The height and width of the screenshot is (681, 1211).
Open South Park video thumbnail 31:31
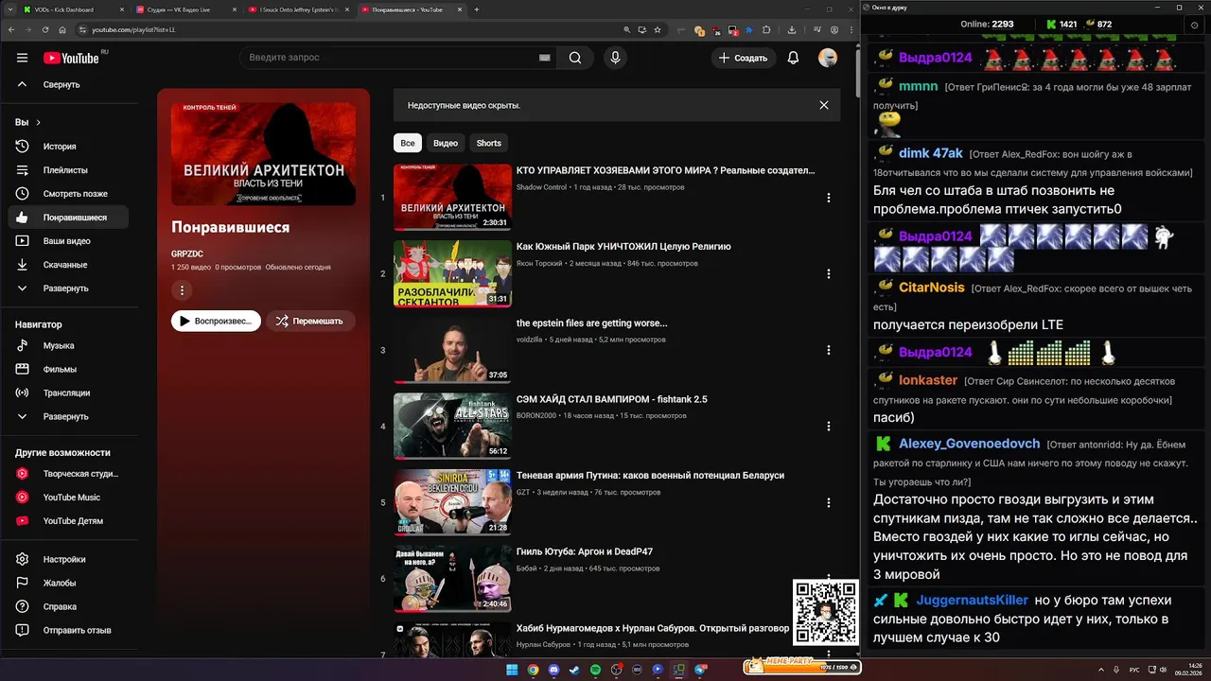tap(452, 273)
